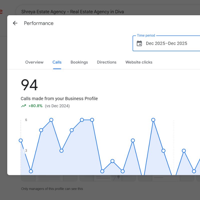Viewport: 200px width, 200px height.
Task: Click the 94 total calls number
Action: (29, 85)
